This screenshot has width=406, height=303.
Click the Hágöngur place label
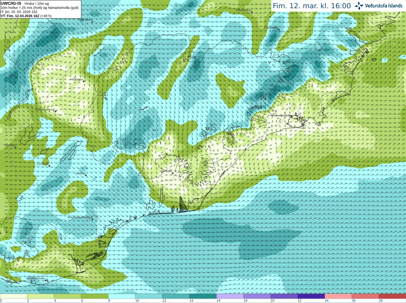tap(76, 79)
